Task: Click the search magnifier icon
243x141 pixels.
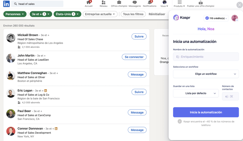Action: click(x=15, y=4)
